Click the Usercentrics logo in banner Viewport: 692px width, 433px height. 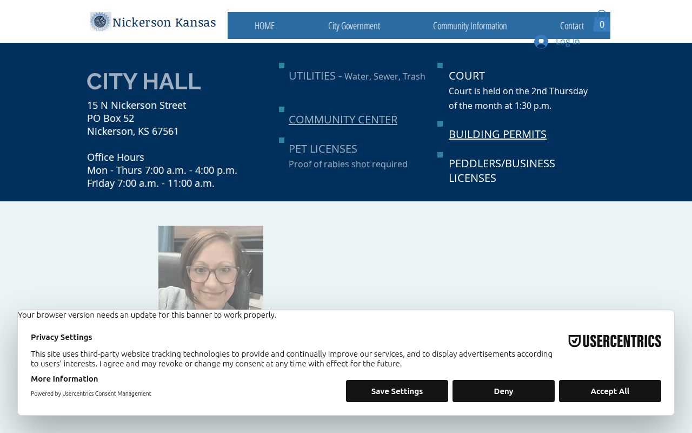pos(615,341)
